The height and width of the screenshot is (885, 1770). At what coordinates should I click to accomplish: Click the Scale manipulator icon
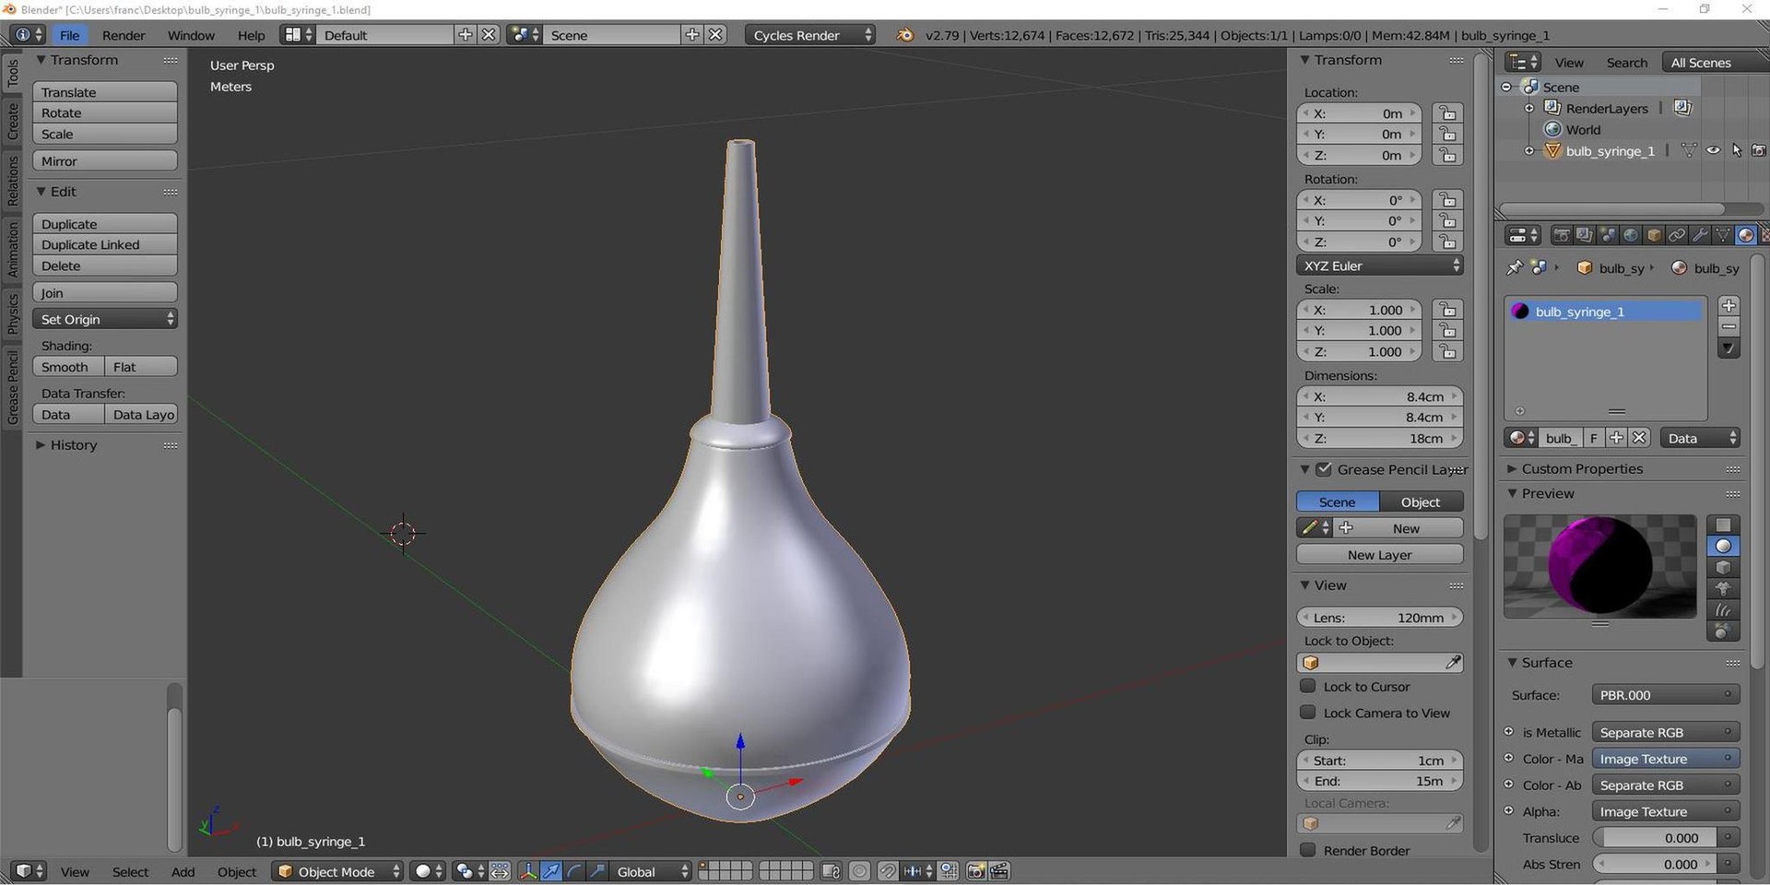point(597,871)
